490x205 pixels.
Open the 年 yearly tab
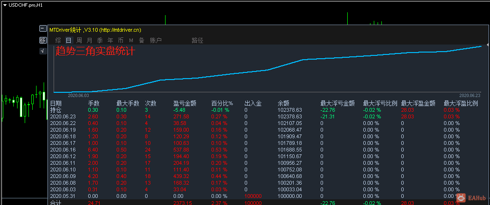point(111,40)
